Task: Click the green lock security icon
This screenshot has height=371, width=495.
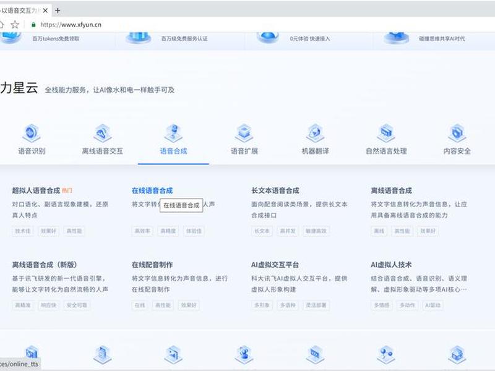Action: pos(33,25)
